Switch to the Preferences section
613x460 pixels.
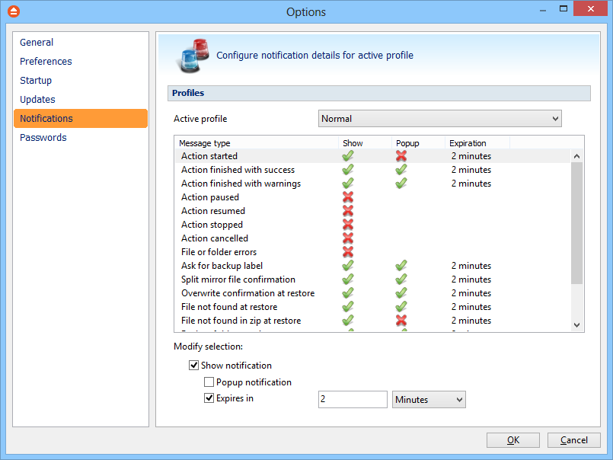click(x=46, y=62)
